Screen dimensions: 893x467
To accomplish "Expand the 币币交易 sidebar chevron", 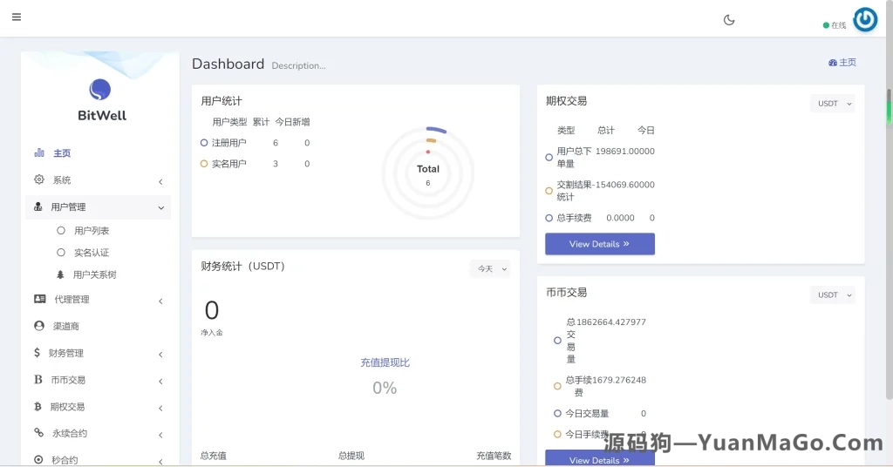I will (160, 381).
